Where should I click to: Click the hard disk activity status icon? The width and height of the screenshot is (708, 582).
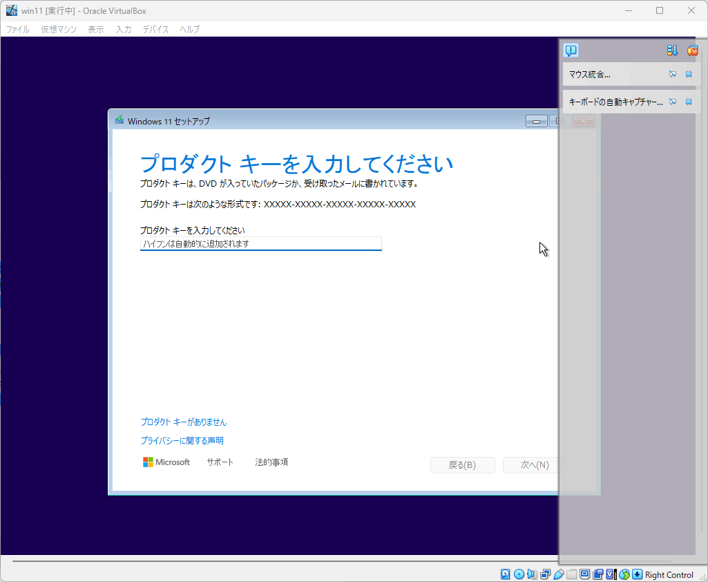(x=505, y=574)
